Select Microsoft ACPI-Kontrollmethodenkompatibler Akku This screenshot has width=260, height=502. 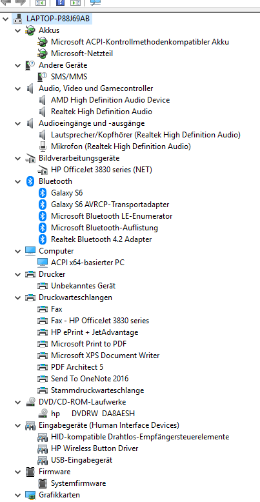(x=140, y=42)
